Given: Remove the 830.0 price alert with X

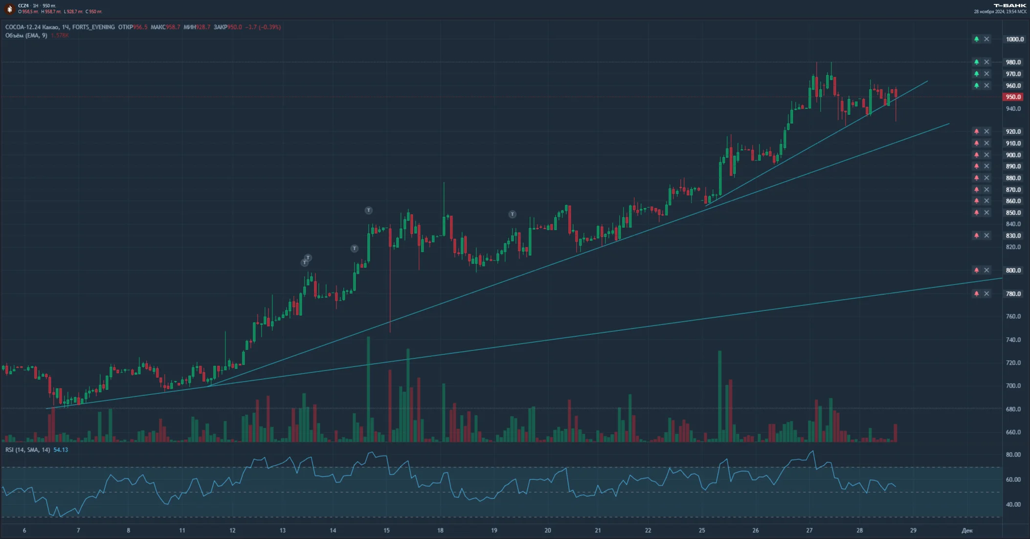Looking at the screenshot, I should click(986, 236).
